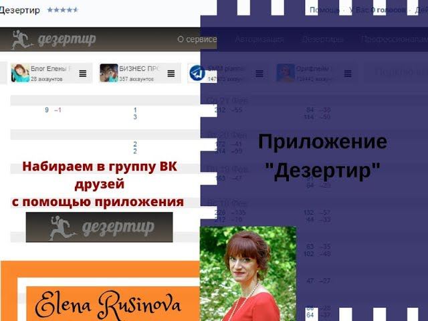428x321 pixels.
Task: Open the hamburger menu of Блог Елены
Action: coord(83,74)
